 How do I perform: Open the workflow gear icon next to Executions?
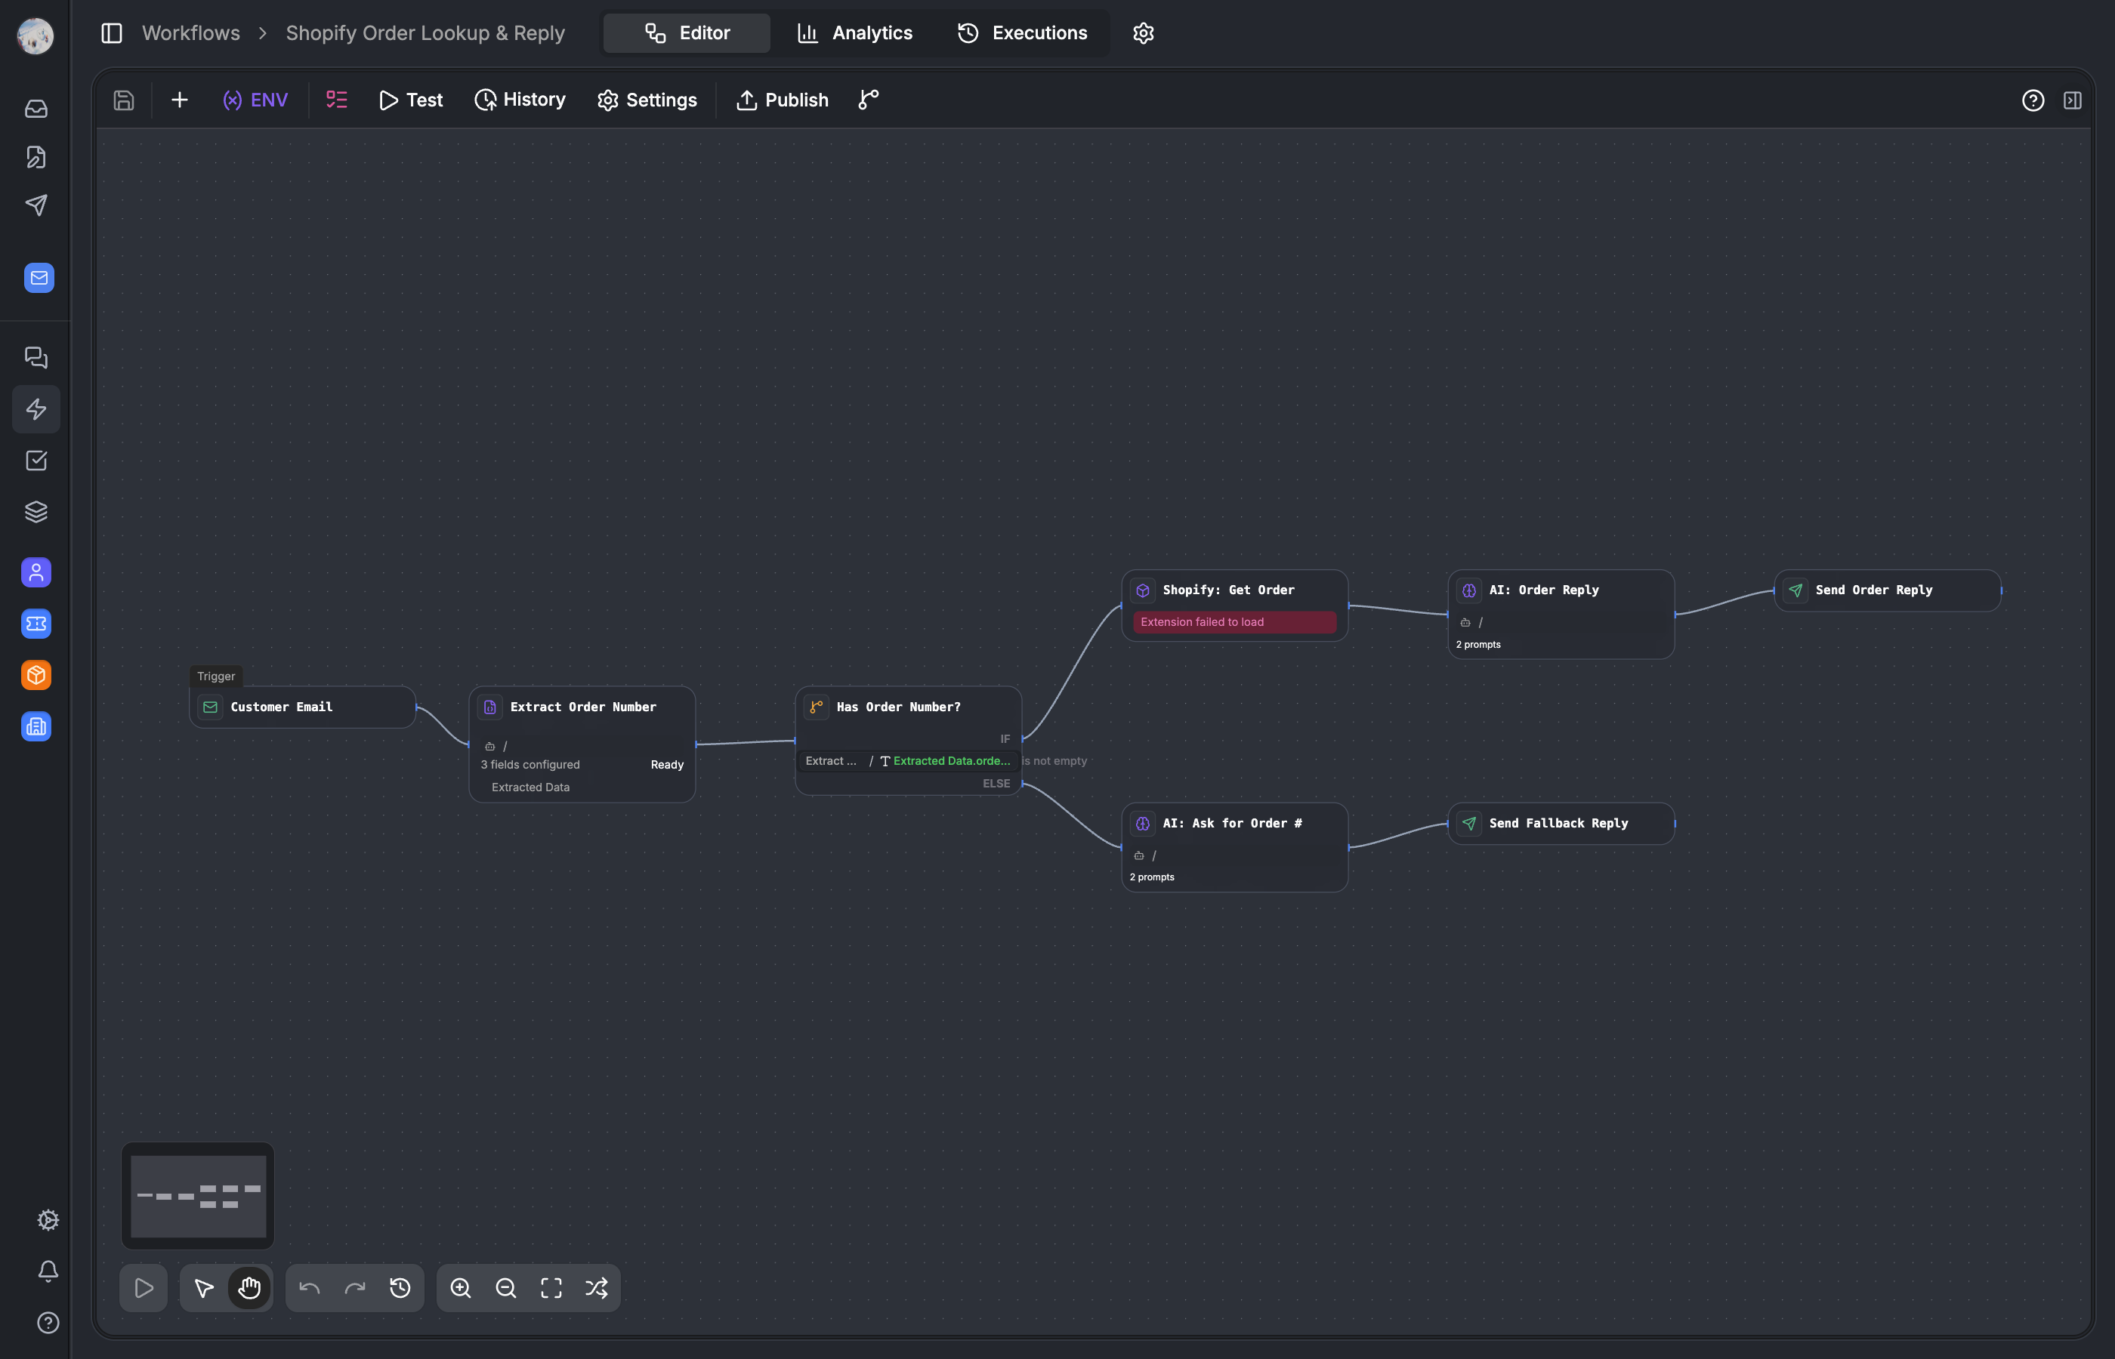[1143, 32]
